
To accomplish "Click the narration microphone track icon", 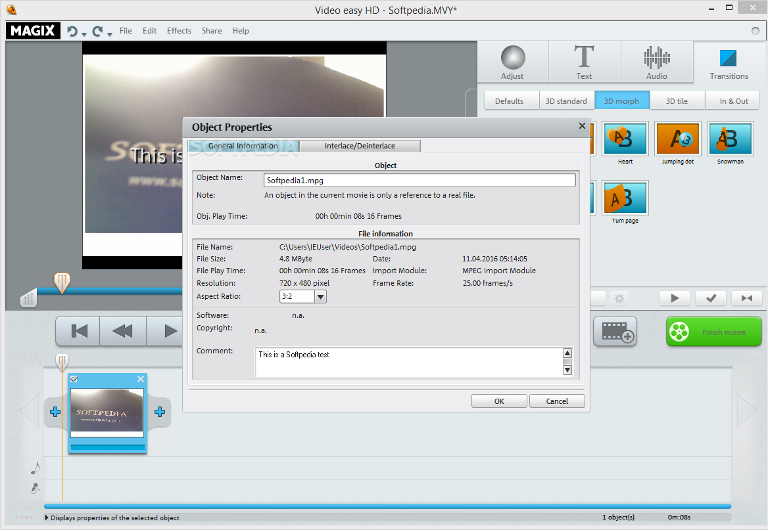I will 35,489.
